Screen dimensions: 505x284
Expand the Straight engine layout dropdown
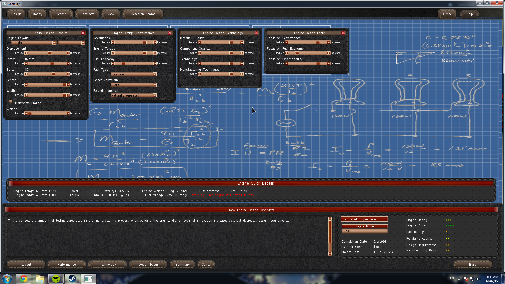tap(54, 43)
